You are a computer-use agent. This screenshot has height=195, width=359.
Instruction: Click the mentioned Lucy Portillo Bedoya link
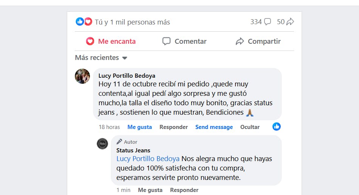[x=148, y=159]
